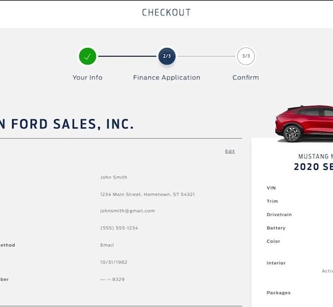The width and height of the screenshot is (333, 307).
Task: Click the 1234 Main Street address
Action: click(x=147, y=194)
